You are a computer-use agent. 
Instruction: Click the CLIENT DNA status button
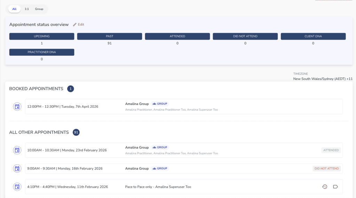[313, 36]
